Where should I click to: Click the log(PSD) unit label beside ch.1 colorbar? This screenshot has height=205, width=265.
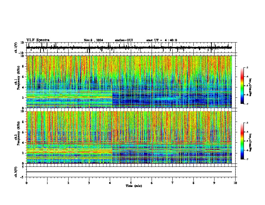point(251,87)
